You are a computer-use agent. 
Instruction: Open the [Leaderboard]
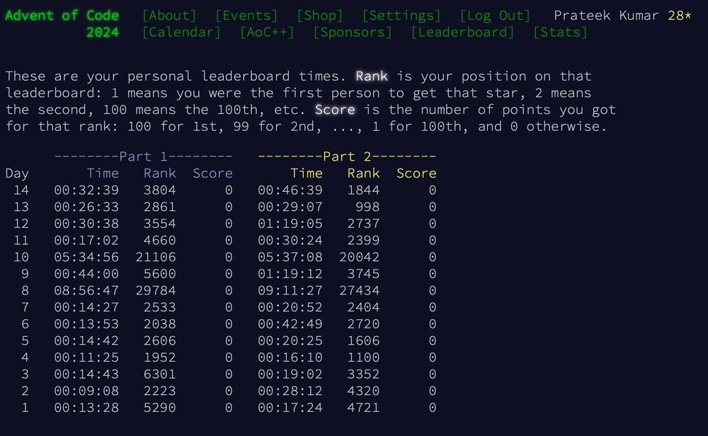point(463,32)
